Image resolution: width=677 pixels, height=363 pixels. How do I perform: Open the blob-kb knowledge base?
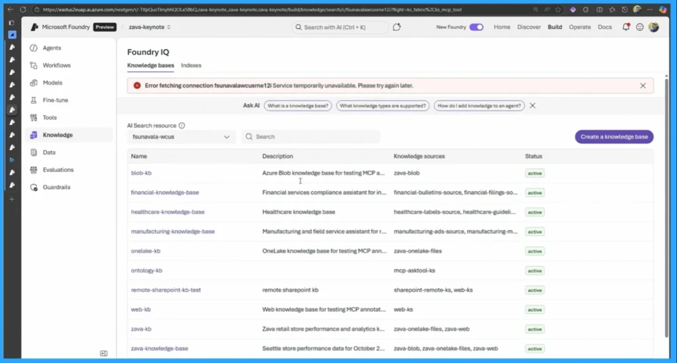click(141, 173)
